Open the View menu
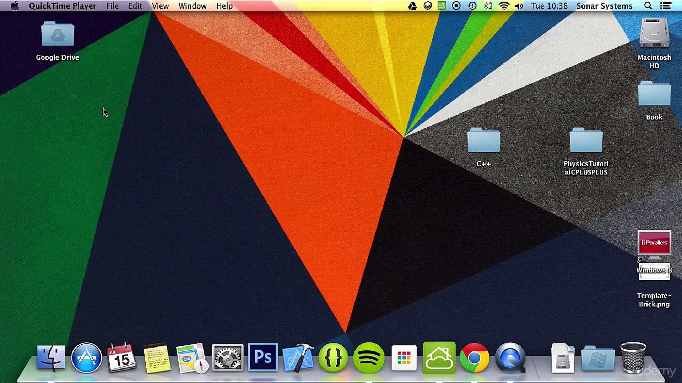The width and height of the screenshot is (682, 383). pos(160,6)
